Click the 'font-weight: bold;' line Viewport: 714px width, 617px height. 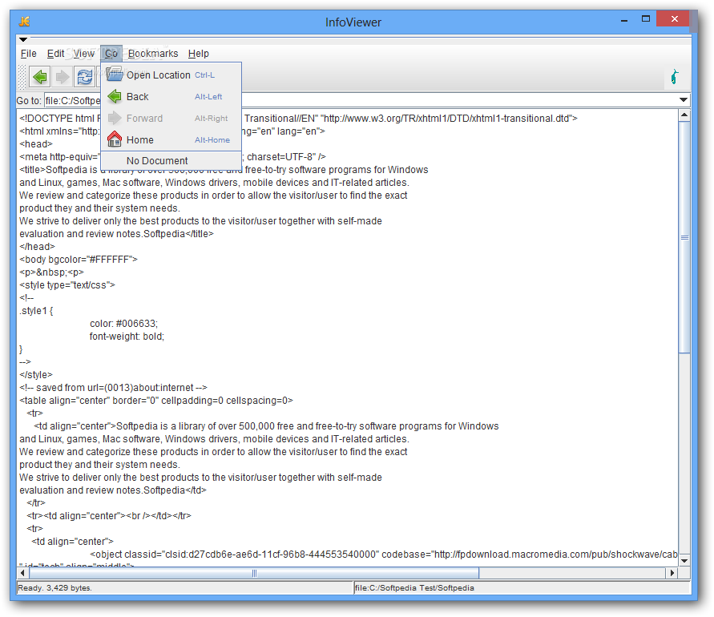(x=127, y=336)
